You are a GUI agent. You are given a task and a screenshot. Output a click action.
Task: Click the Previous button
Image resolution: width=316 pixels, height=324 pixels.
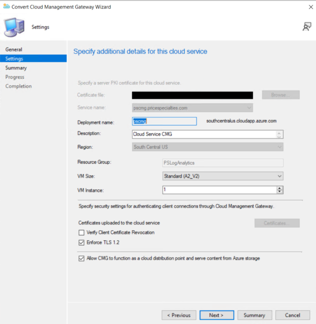179,315
